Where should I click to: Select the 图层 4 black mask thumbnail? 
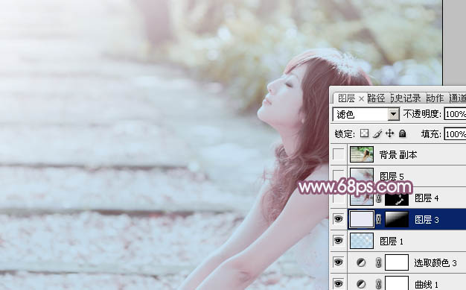397,198
